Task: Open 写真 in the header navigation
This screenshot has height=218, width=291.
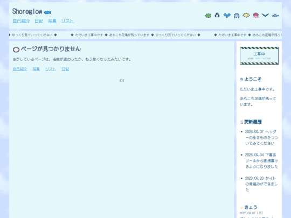Action: coord(52,21)
